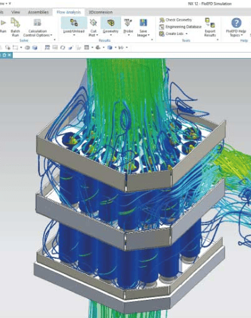Click the gear-stack icon in secondary toolbar

point(98,48)
